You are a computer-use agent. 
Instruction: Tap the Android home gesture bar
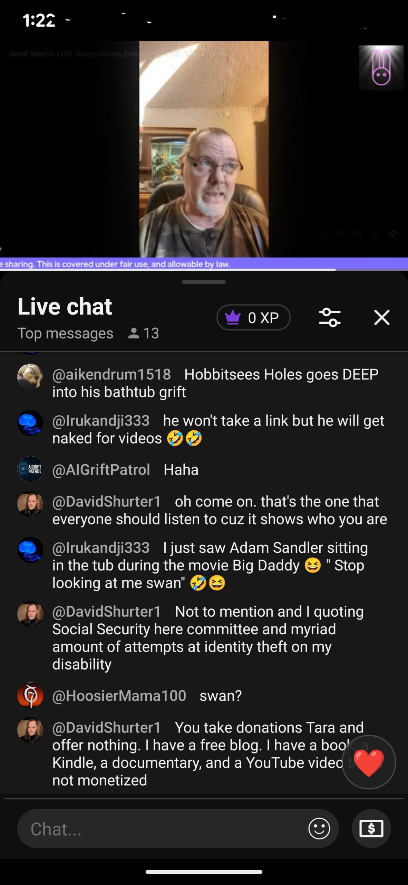(204, 872)
